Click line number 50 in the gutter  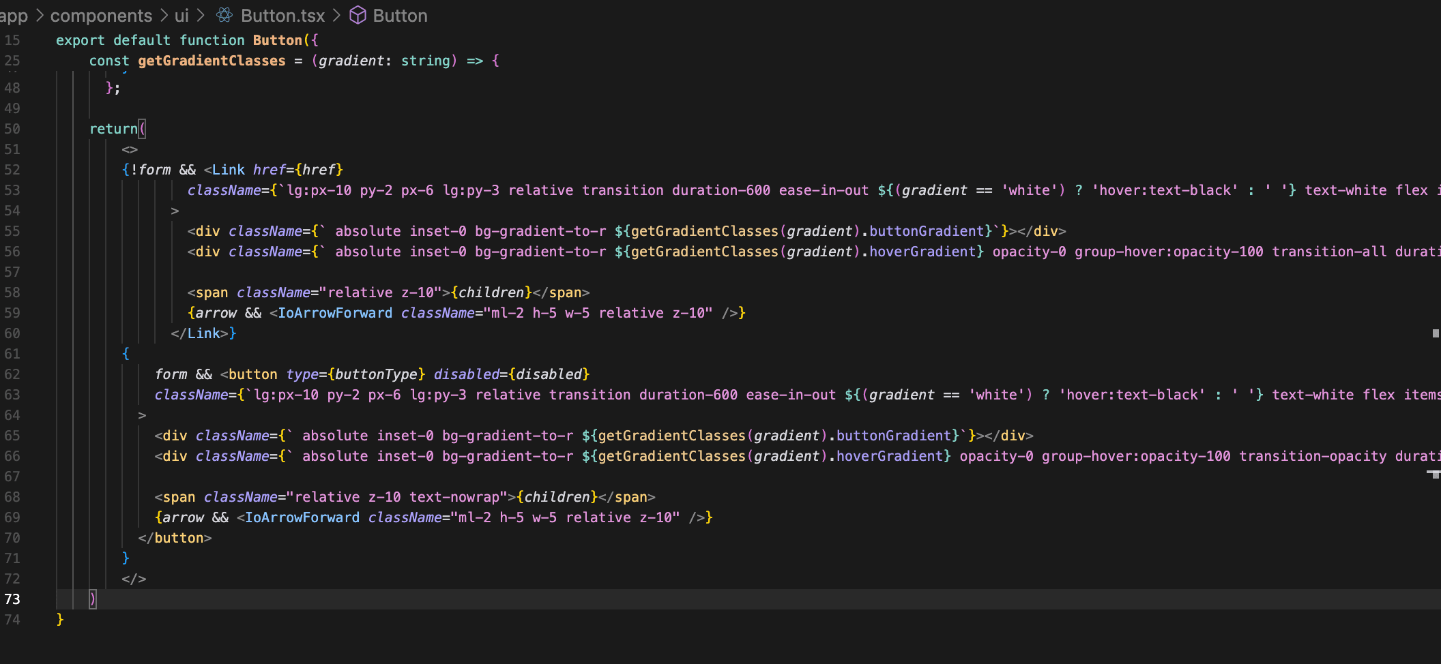(x=12, y=129)
